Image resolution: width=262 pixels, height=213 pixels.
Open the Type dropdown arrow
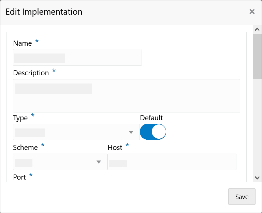131,132
